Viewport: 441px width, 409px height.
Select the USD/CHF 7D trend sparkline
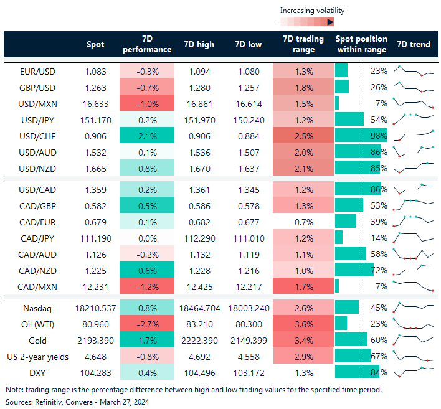[x=413, y=135]
